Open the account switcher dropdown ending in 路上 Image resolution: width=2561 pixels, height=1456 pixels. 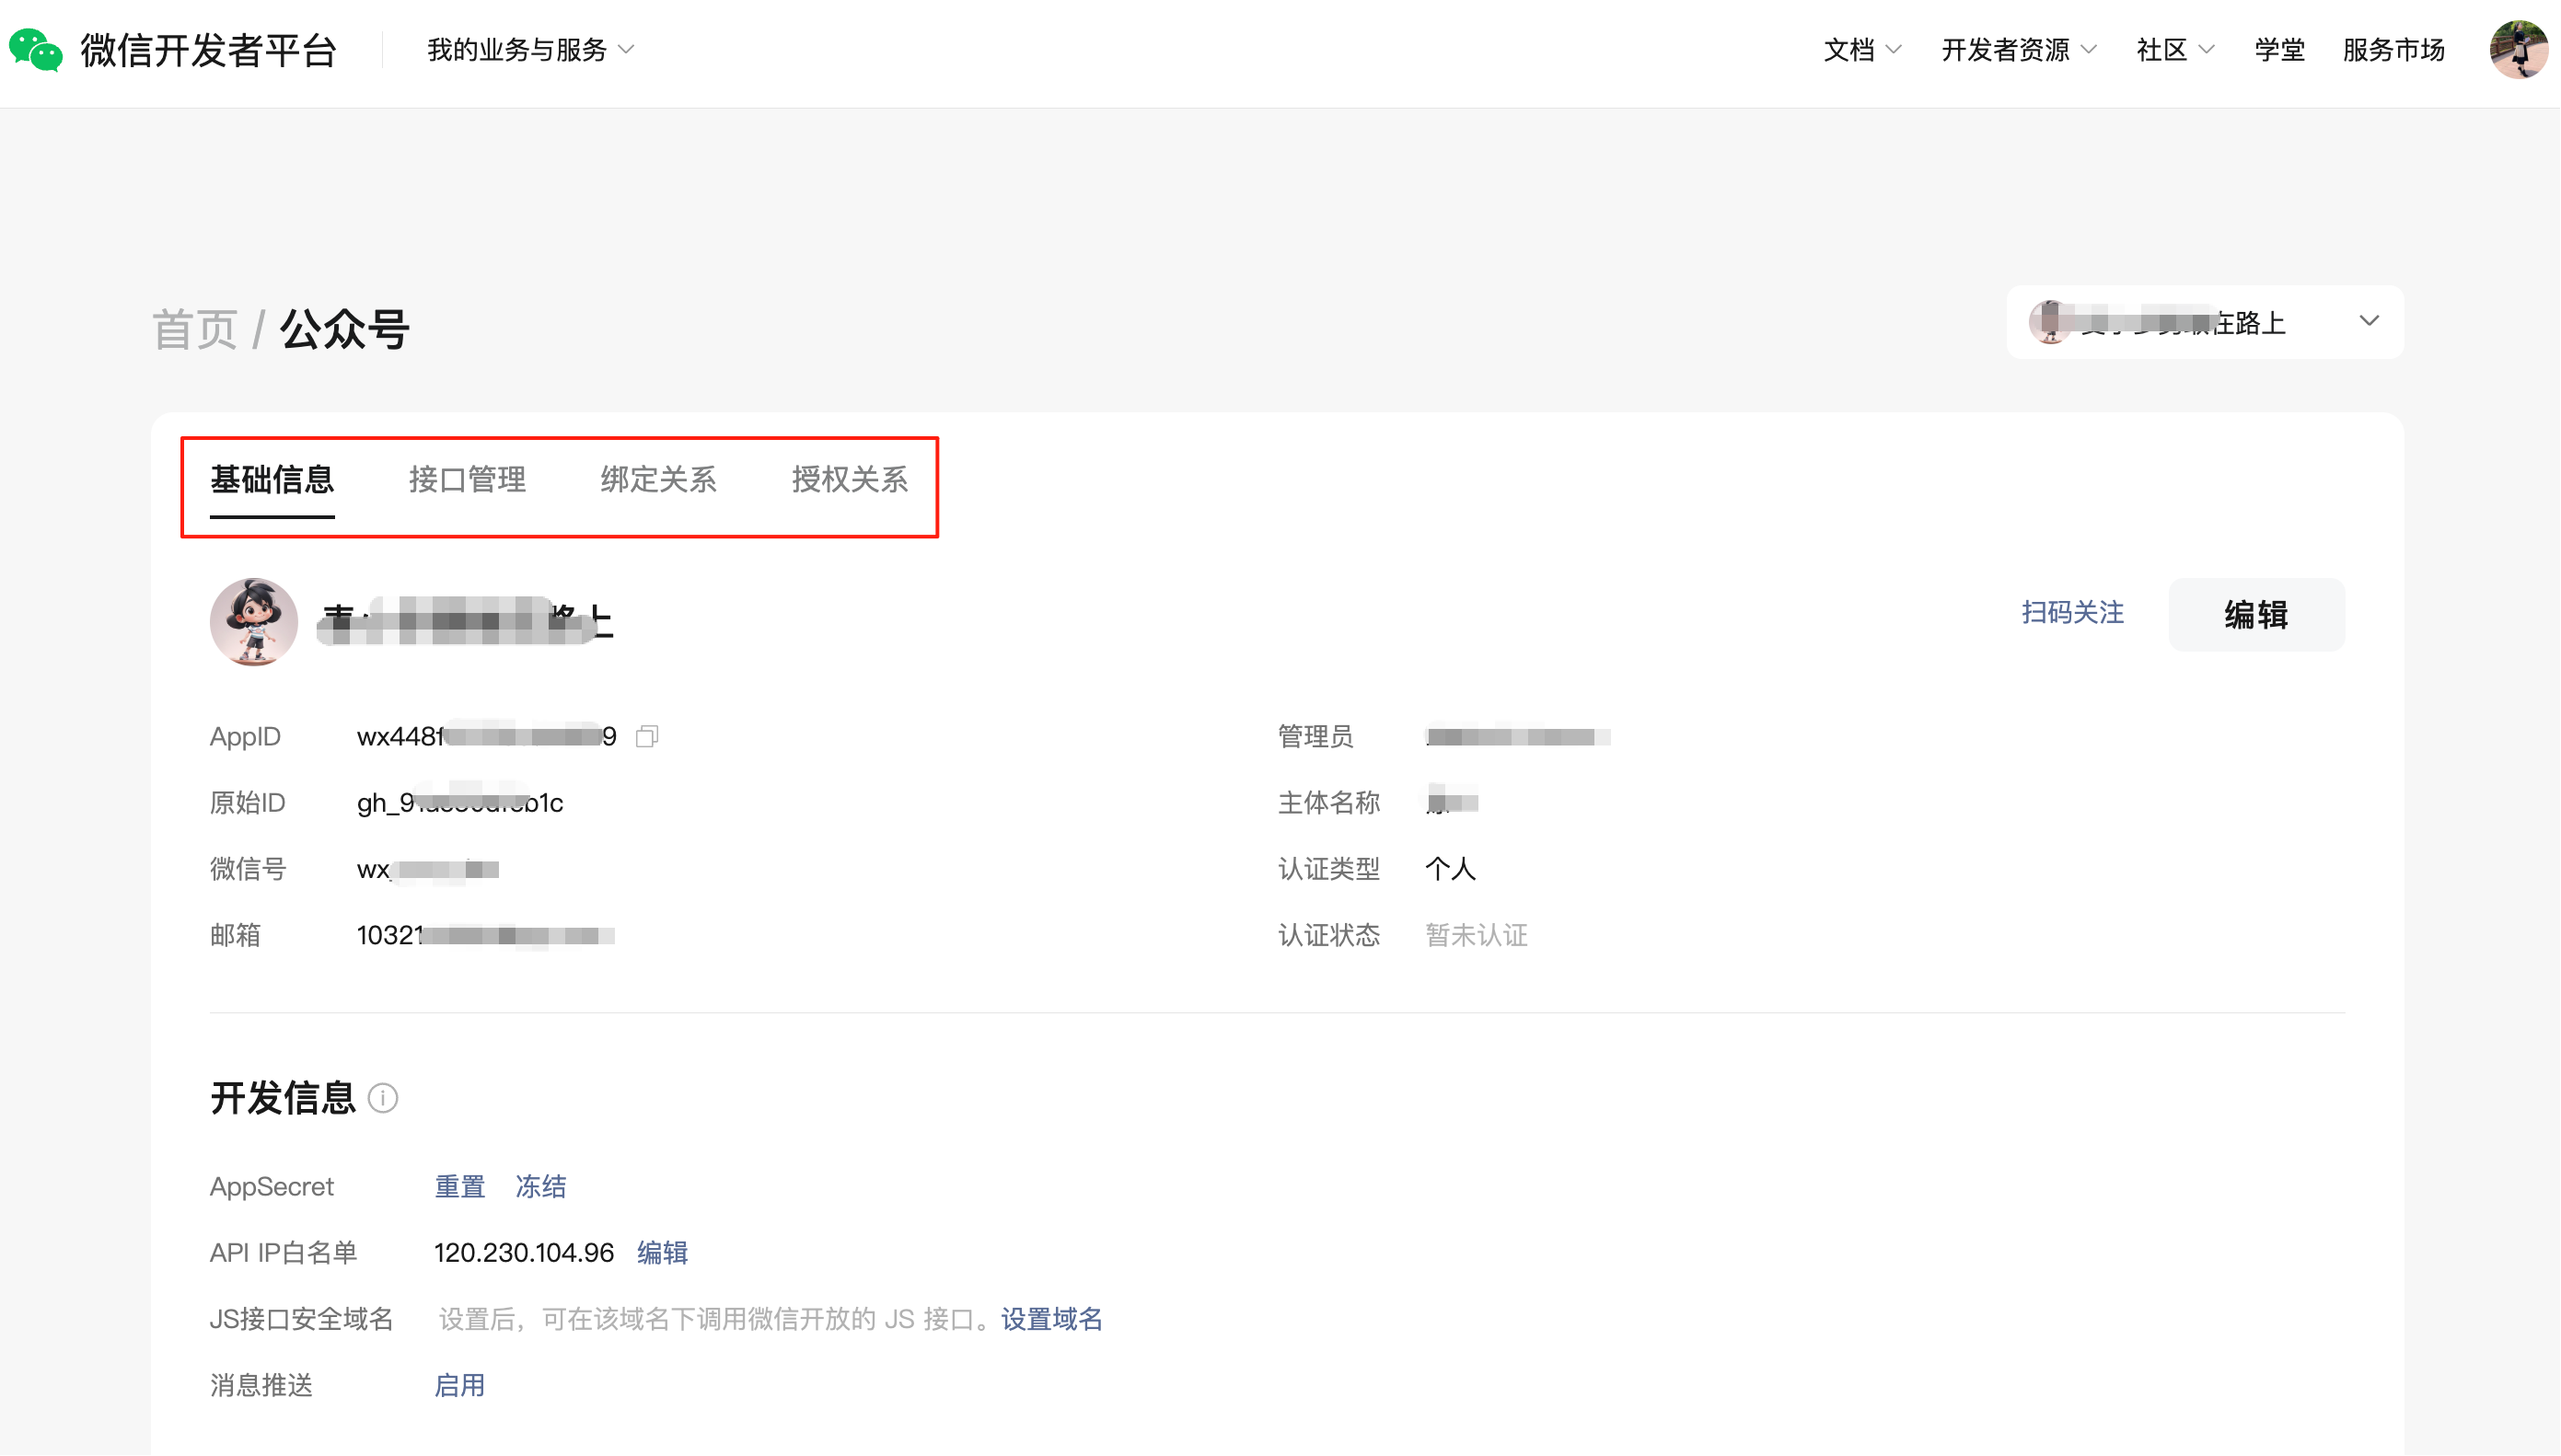click(x=2204, y=322)
